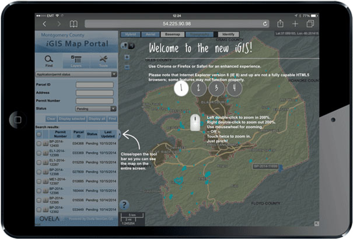Viewport: 353px width, 239px height.
Task: Click the OVELA logo in footer
Action: click(50, 219)
